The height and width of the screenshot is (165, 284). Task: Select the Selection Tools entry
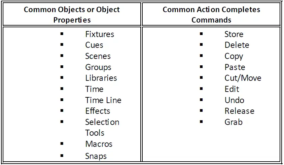click(x=102, y=128)
